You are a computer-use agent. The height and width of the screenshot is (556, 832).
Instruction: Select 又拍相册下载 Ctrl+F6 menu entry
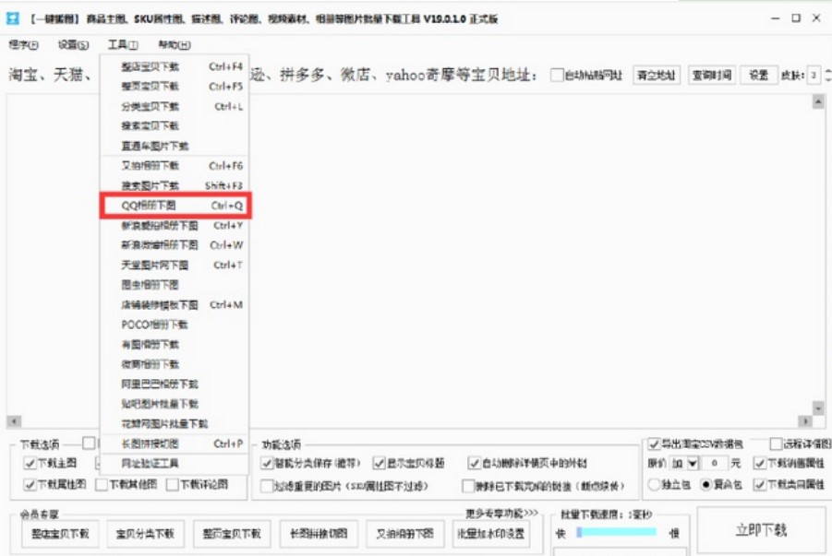(175, 165)
